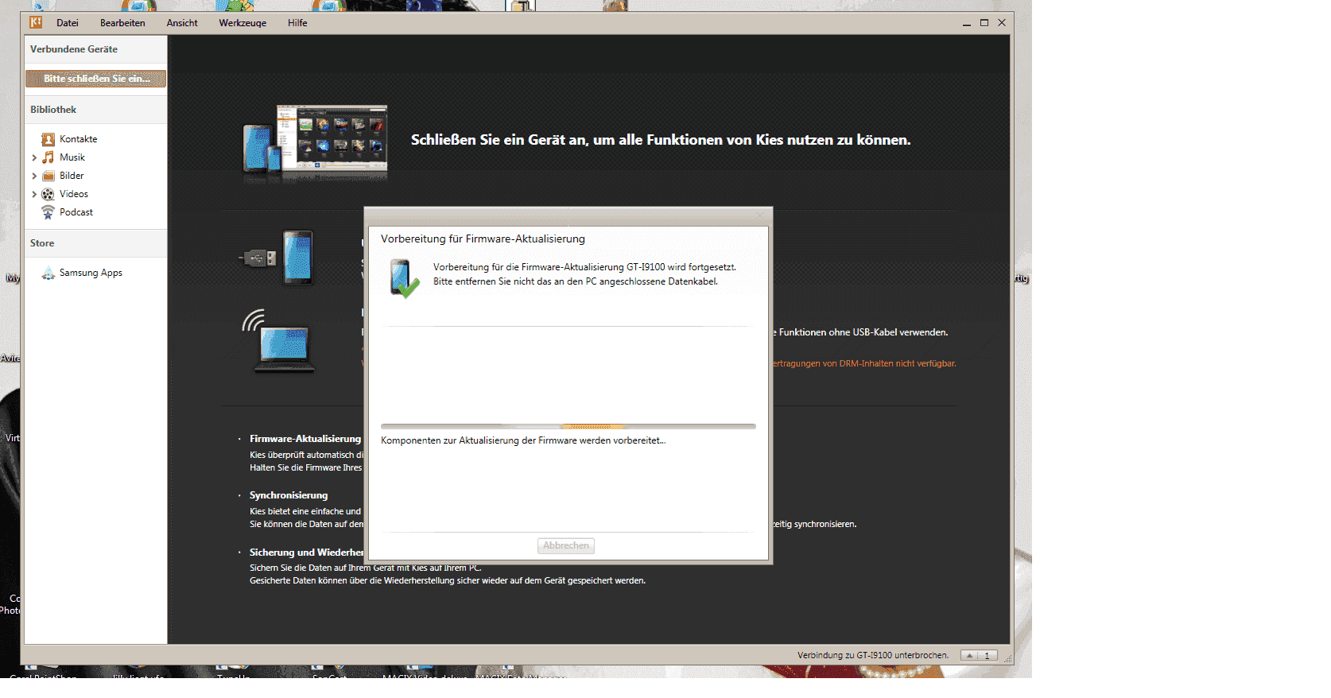Click the window resize grip in status bar
Image resolution: width=1331 pixels, height=698 pixels.
tap(1008, 659)
